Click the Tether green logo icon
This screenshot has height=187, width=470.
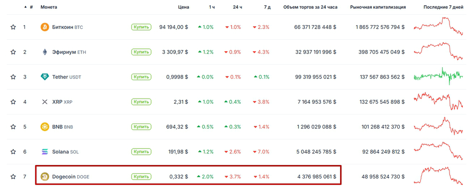[45, 77]
